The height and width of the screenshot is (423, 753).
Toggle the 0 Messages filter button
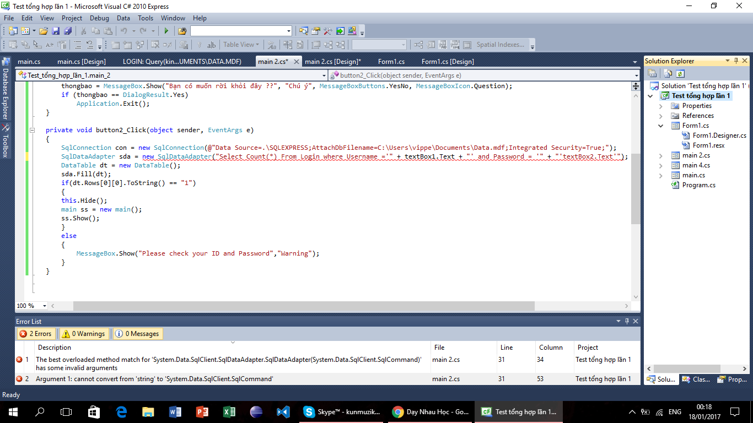(137, 334)
